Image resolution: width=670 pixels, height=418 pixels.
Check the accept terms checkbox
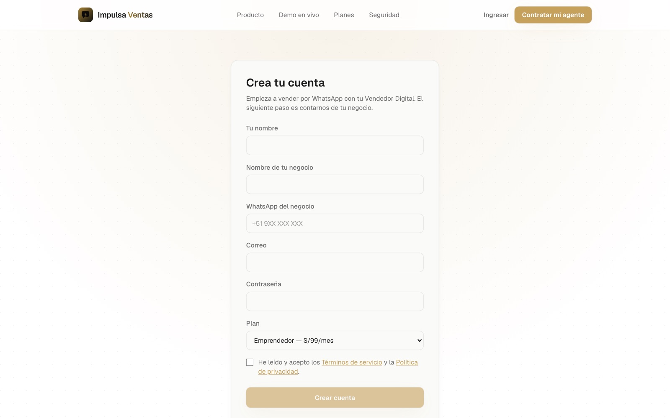[x=250, y=362]
